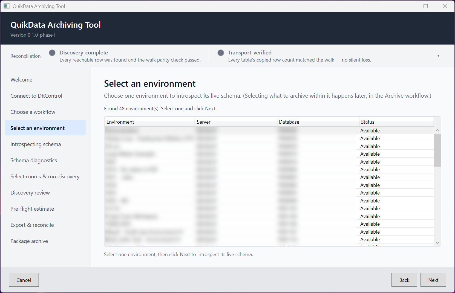This screenshot has height=293, width=455.
Task: Select the Export & reconcile step
Action: 45,225
